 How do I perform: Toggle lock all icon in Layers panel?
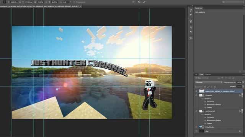215,87
